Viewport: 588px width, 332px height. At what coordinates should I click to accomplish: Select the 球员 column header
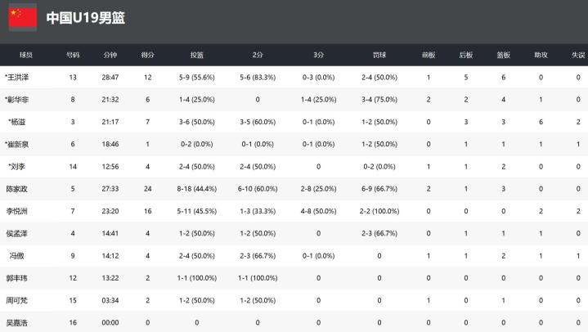(26, 55)
